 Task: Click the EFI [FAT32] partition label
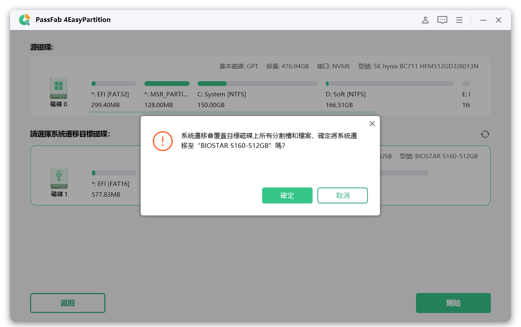point(110,94)
